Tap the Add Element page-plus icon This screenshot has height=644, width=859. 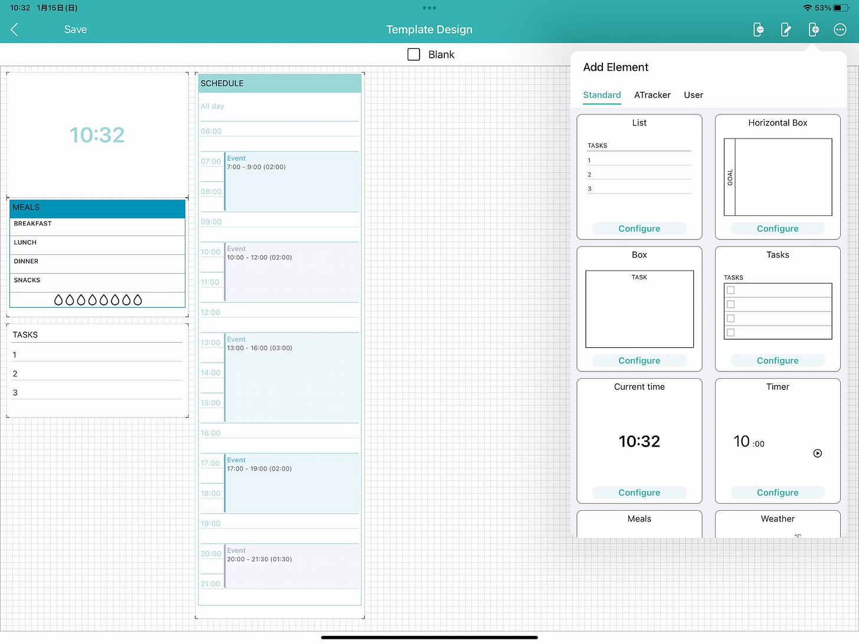[x=814, y=29]
